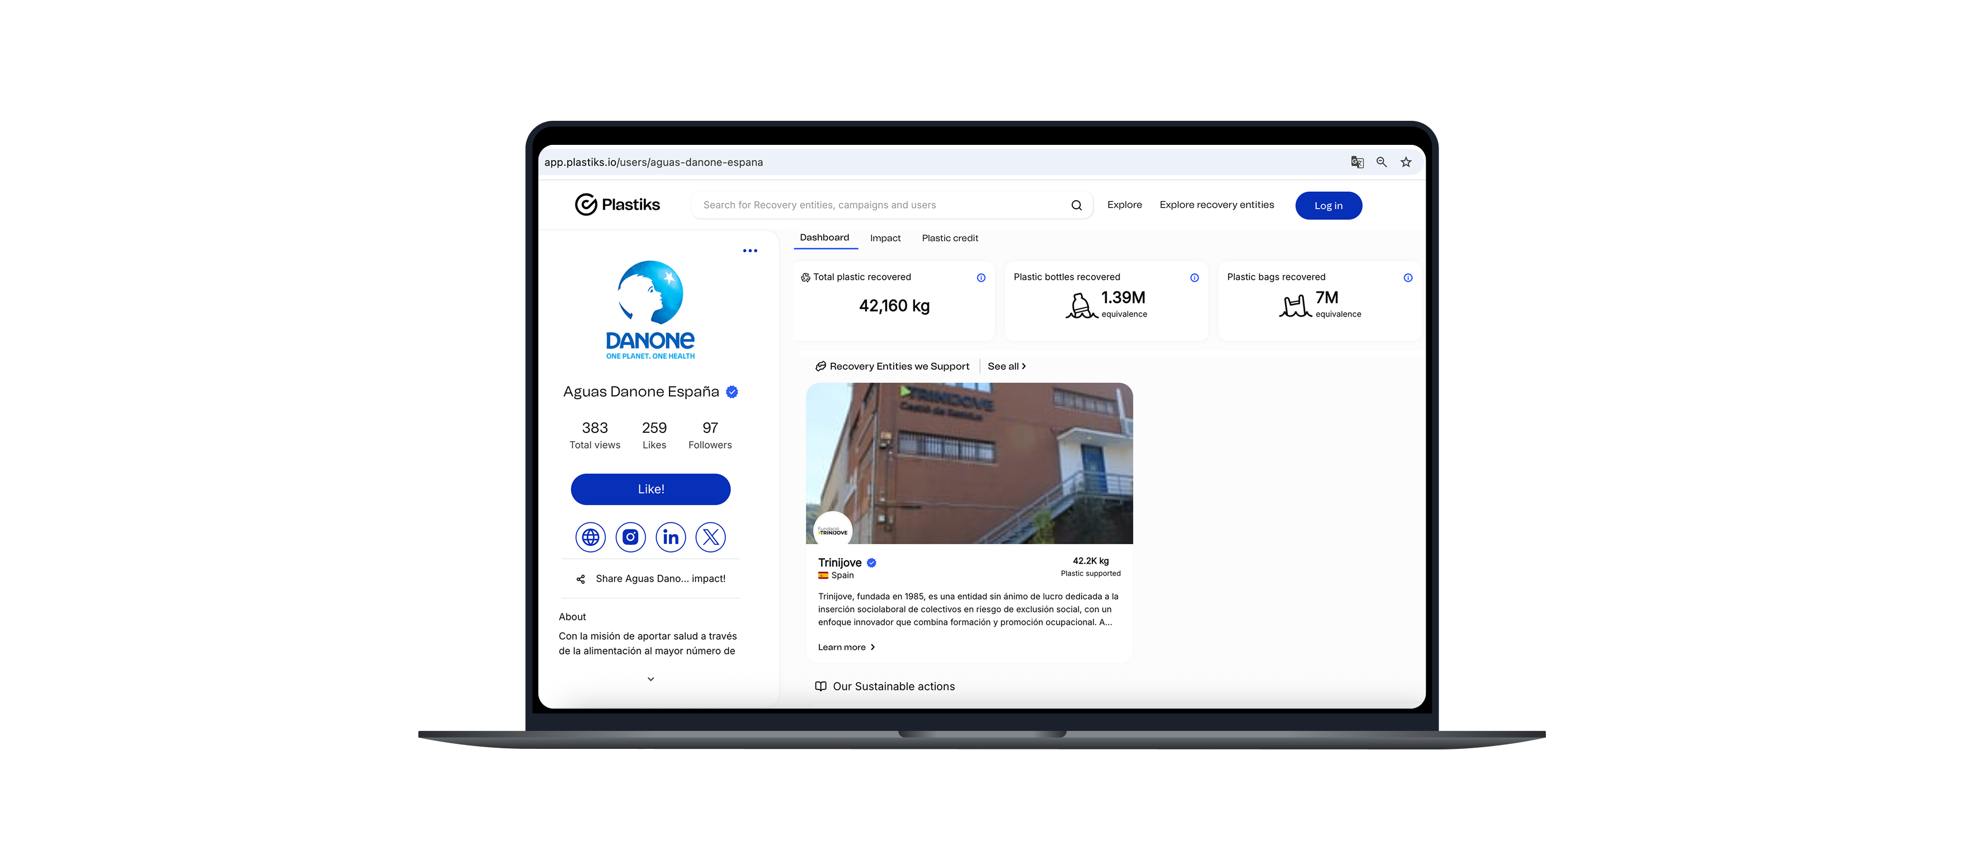The image size is (1962, 868).
Task: Click the 1.39M bottles value
Action: pos(1124,298)
